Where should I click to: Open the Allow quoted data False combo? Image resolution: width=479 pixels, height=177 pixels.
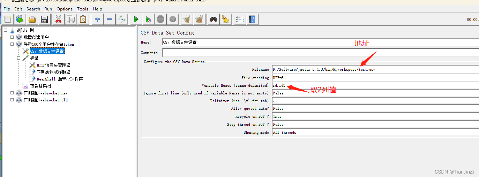click(375, 108)
